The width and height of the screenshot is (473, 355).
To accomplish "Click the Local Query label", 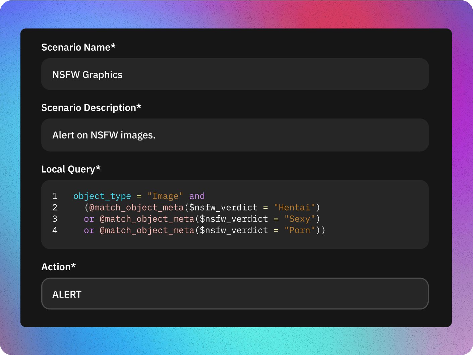I will coord(71,169).
